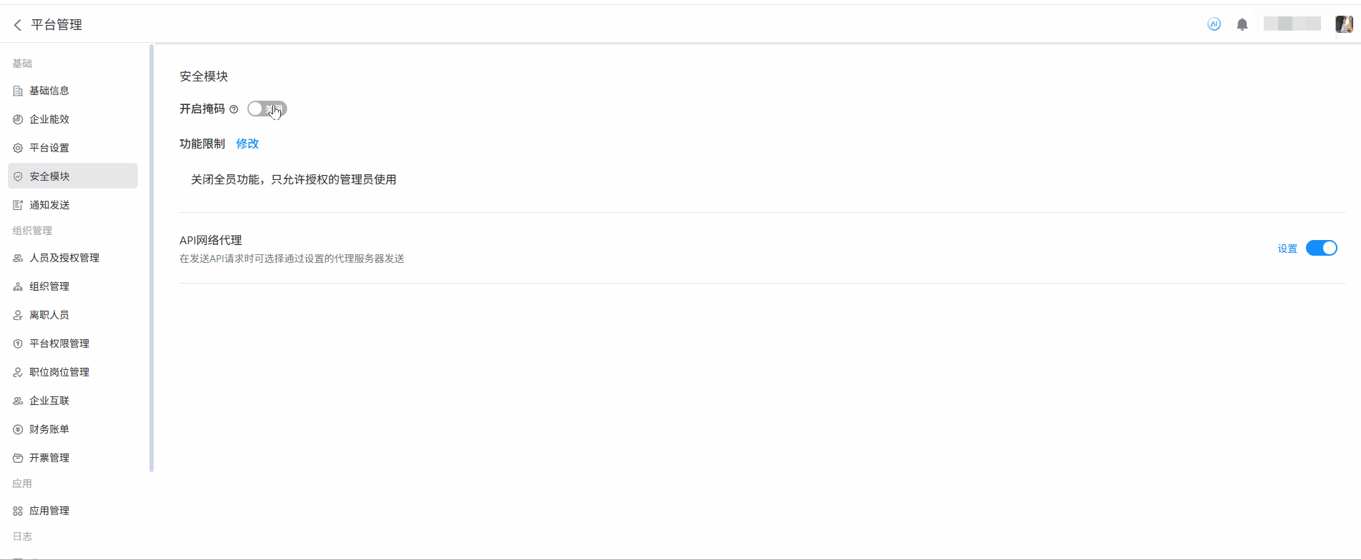
Task: Click the back arrow beside 平台管理
Action: coord(18,25)
